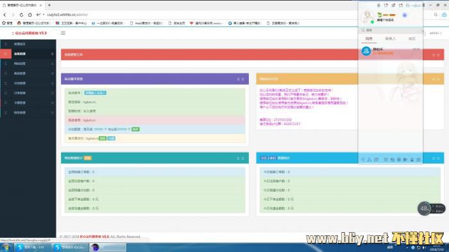Open the admin user dropdown in header
The width and height of the screenshot is (449, 252).
(436, 33)
